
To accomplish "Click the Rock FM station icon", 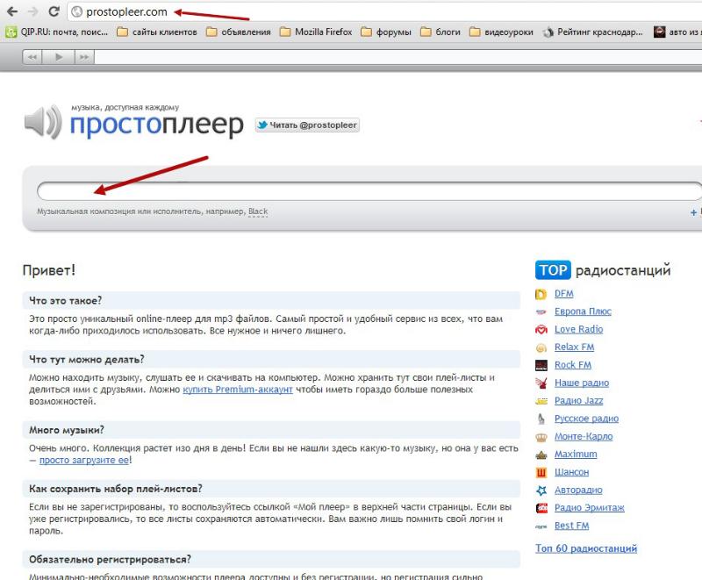I will coord(541,366).
